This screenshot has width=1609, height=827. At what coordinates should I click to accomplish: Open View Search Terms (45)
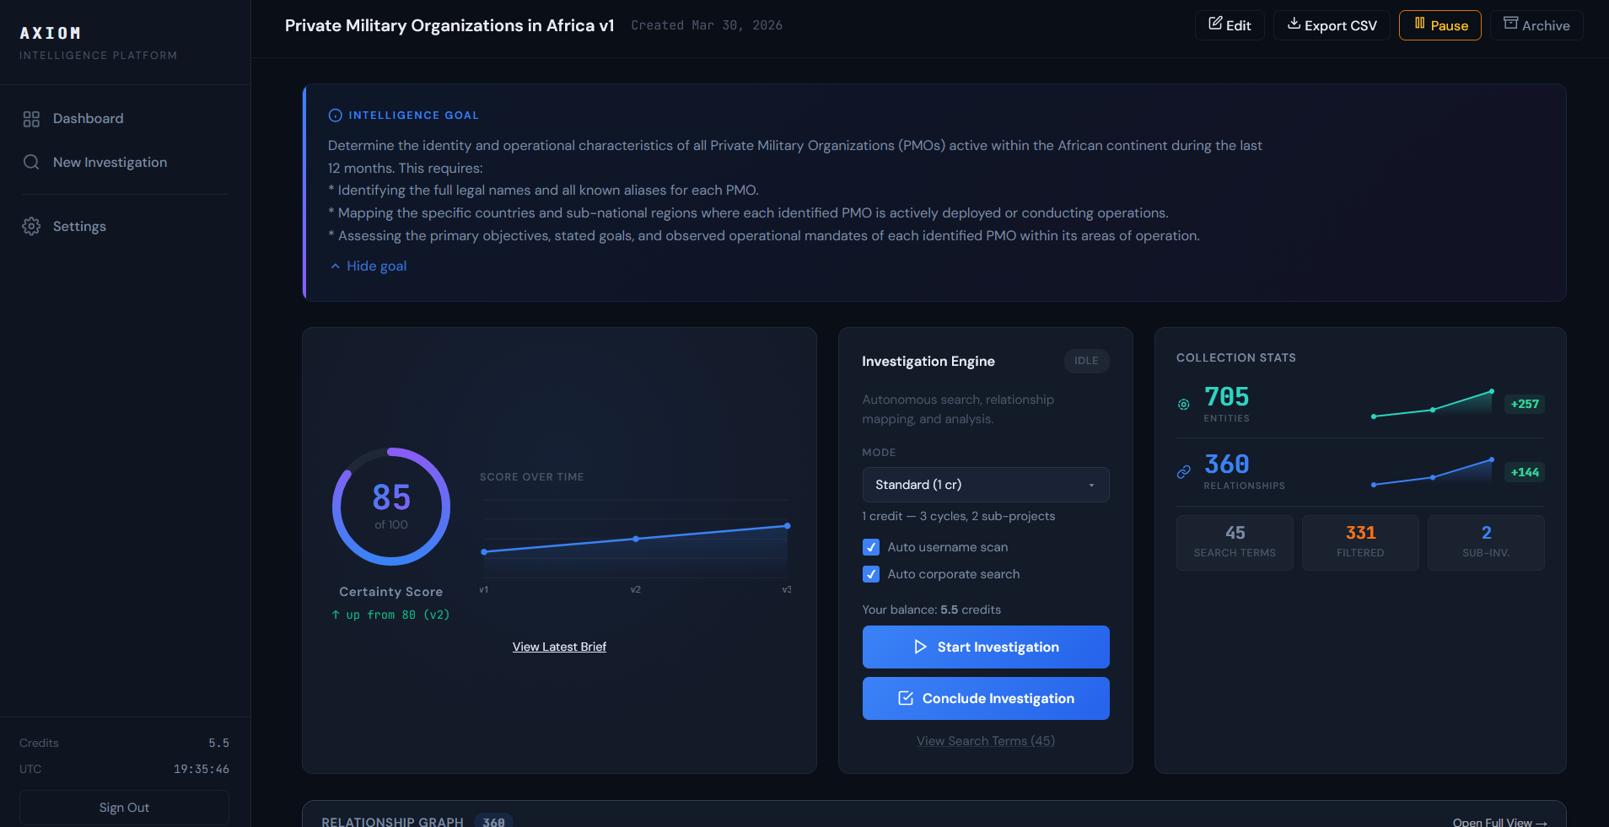tap(985, 740)
